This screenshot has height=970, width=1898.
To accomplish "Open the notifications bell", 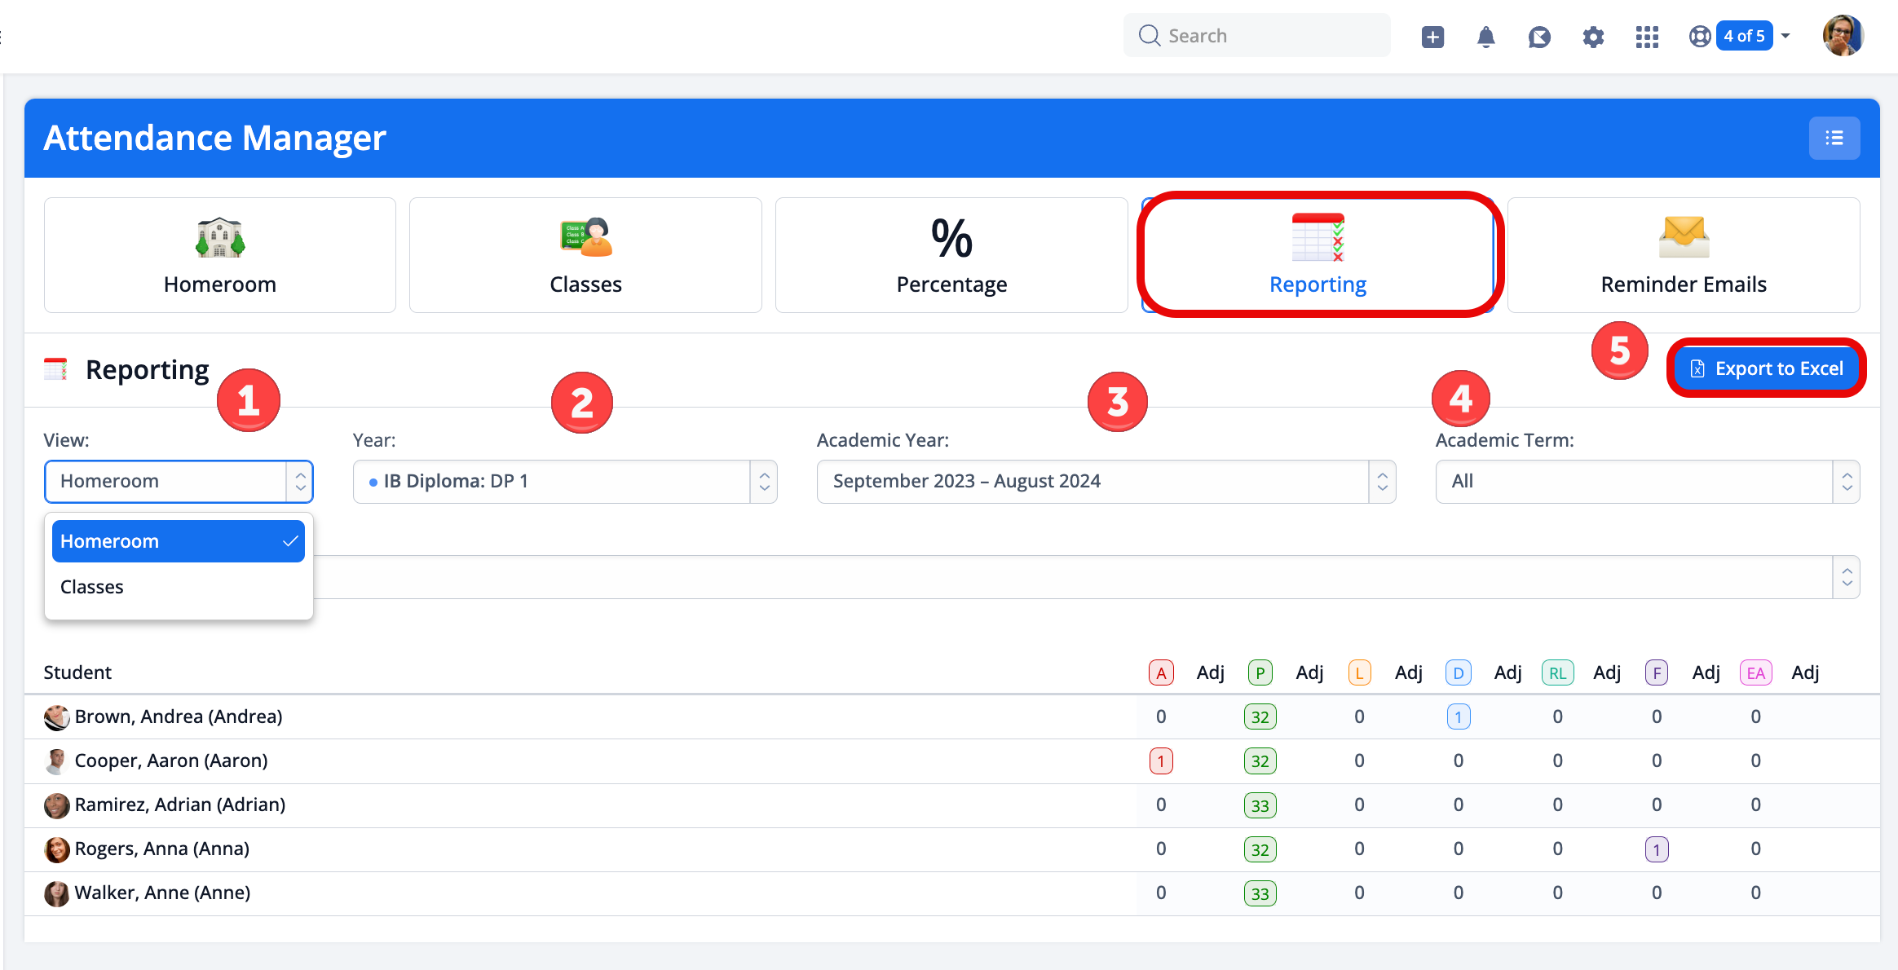I will pos(1485,37).
